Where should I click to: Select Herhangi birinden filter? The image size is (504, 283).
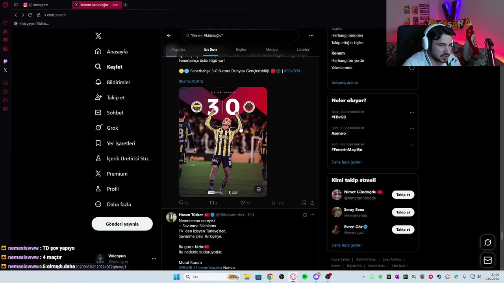click(347, 35)
